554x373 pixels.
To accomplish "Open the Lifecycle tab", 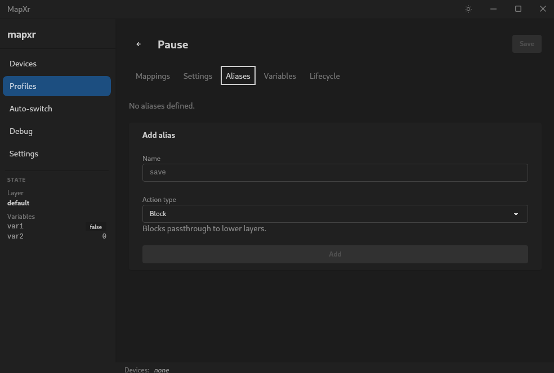I will coord(324,76).
